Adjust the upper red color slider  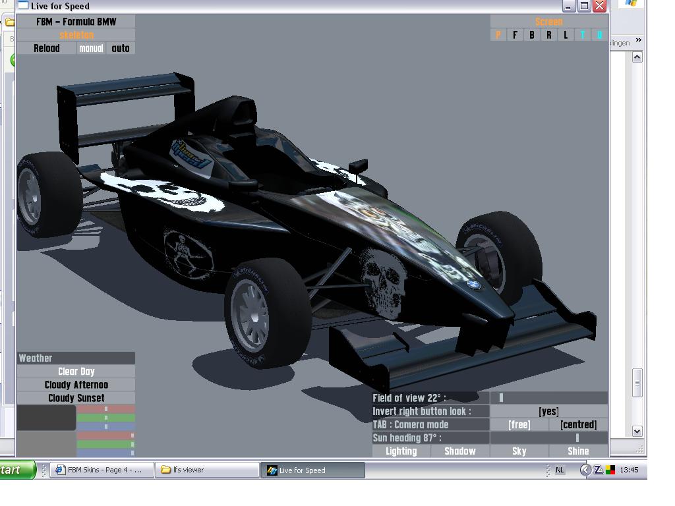(x=106, y=408)
